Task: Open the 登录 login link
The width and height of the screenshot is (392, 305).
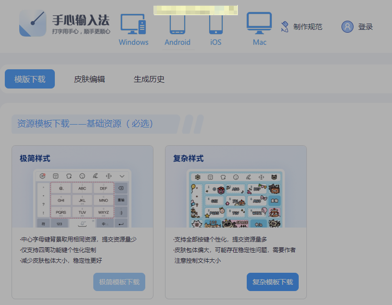Action: tap(365, 27)
